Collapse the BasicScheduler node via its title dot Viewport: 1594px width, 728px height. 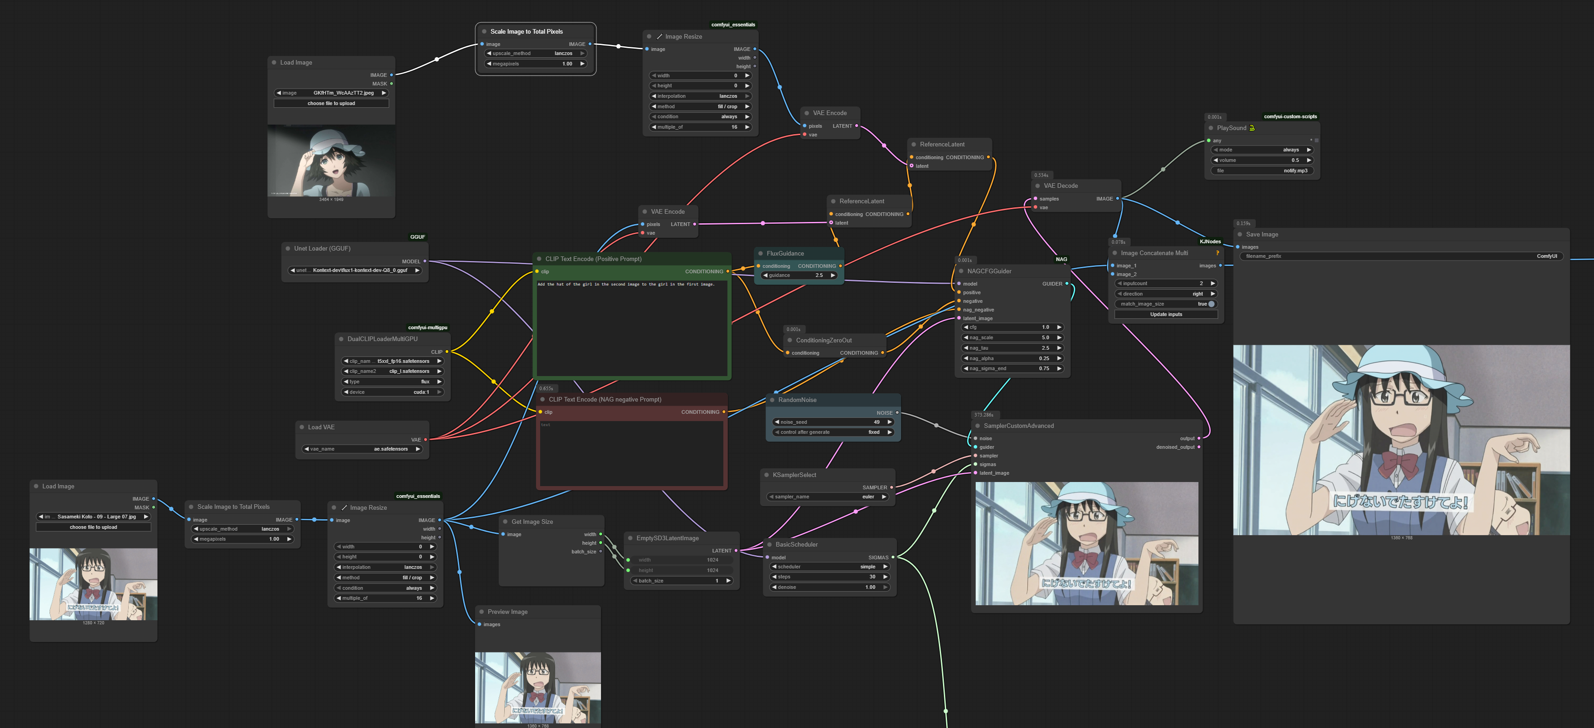[769, 545]
